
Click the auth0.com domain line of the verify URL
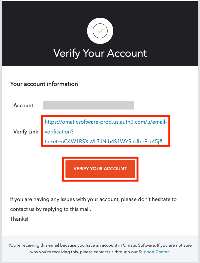click(x=106, y=122)
